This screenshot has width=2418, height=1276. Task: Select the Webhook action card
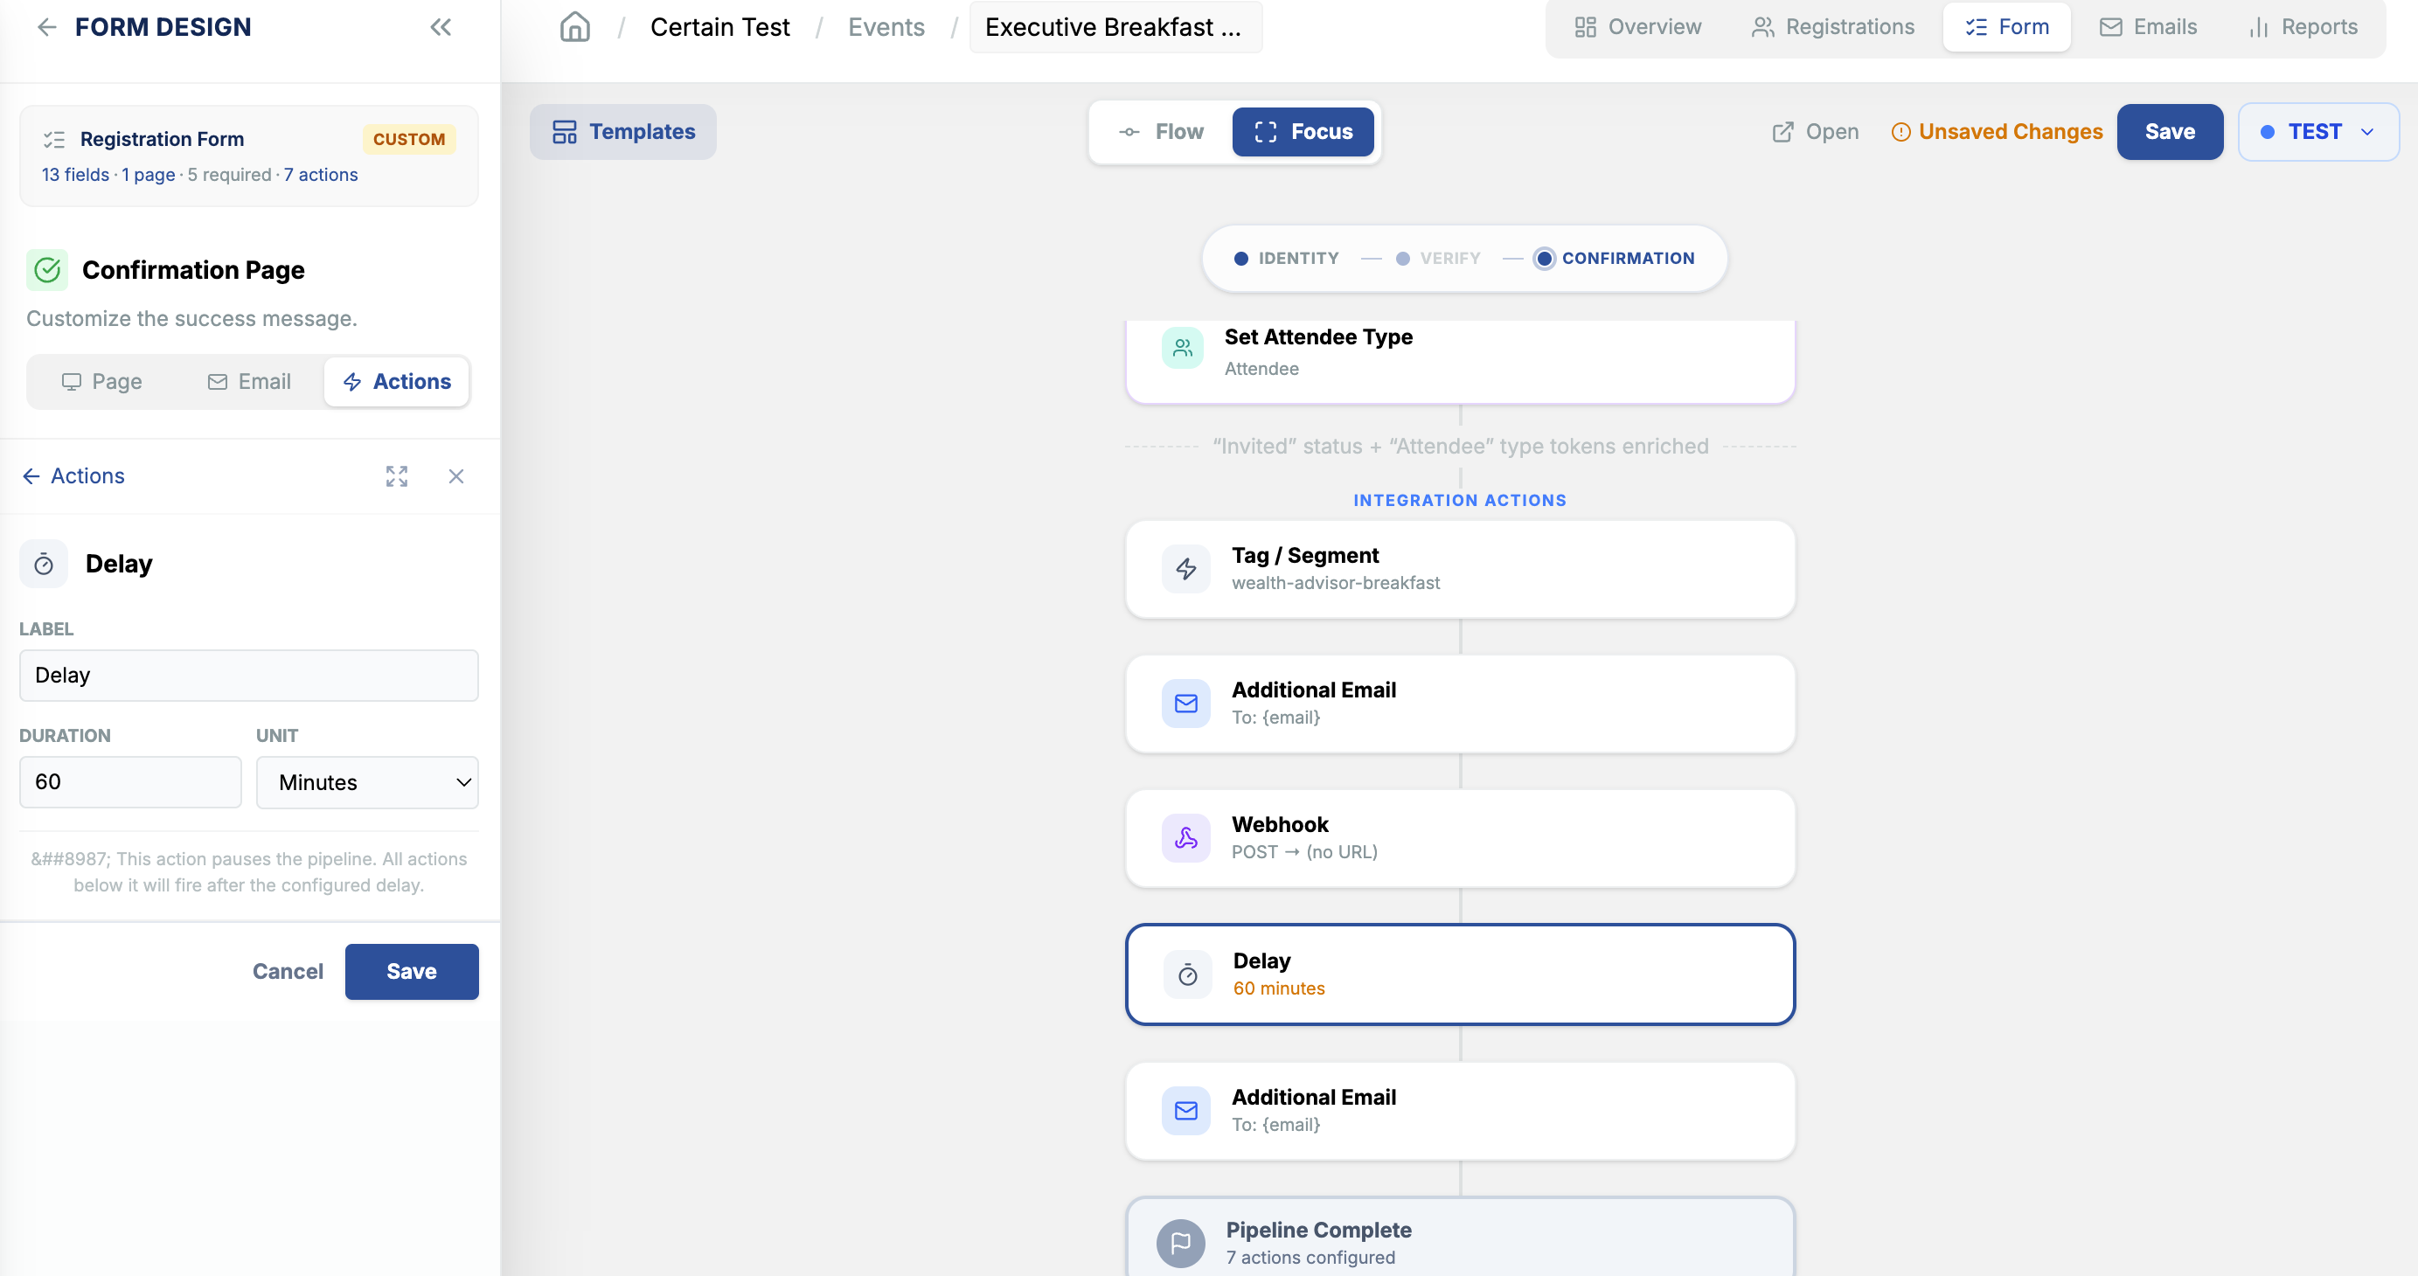pyautogui.click(x=1461, y=838)
